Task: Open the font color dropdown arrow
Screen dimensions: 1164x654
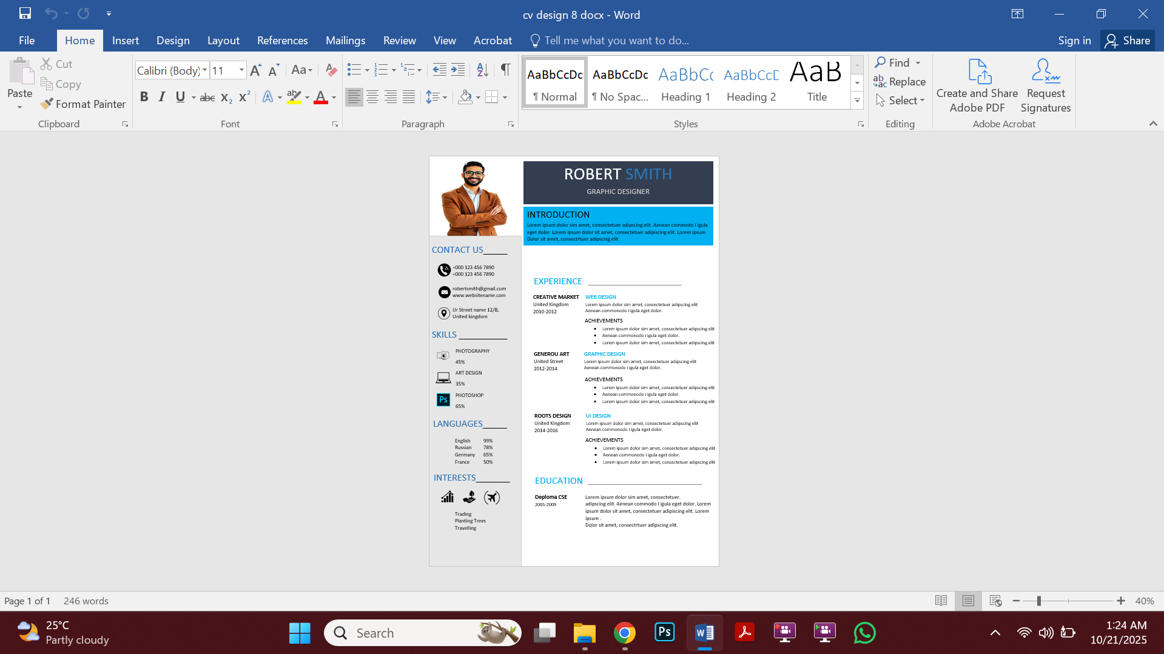Action: [x=332, y=97]
